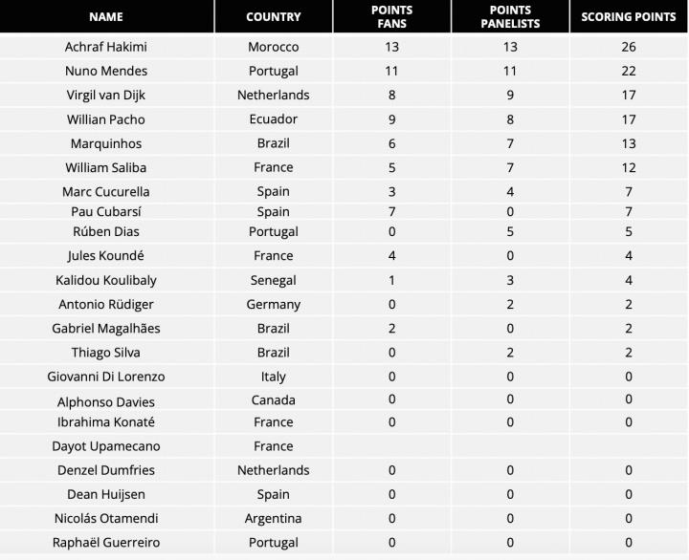Click the empty fan points cell for Dayot Upamecano
Viewport: 689px width, 560px height.
[392, 446]
